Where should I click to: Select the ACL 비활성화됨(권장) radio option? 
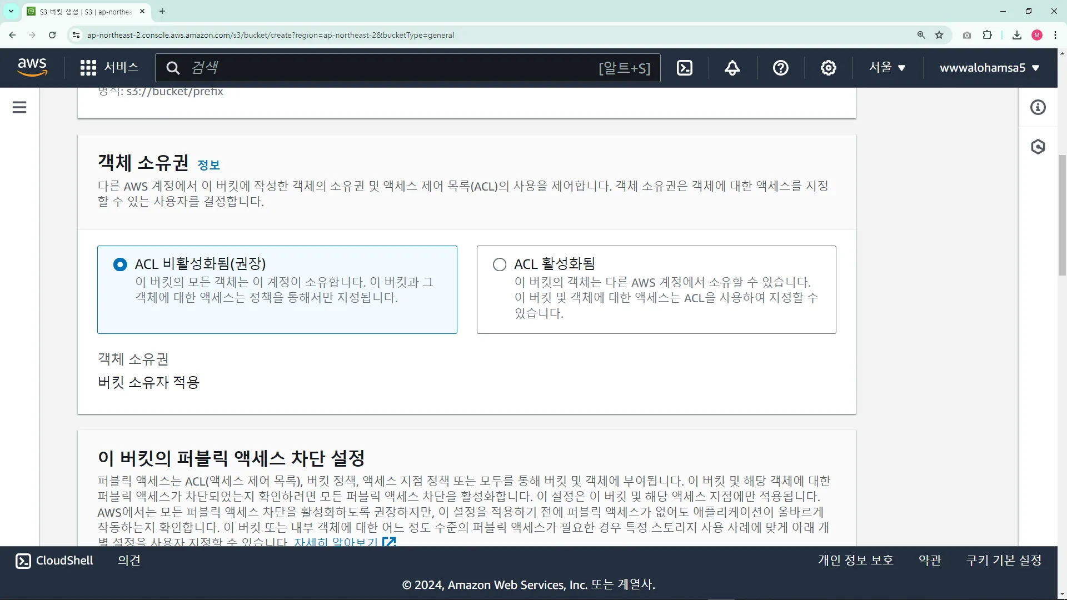tap(120, 264)
